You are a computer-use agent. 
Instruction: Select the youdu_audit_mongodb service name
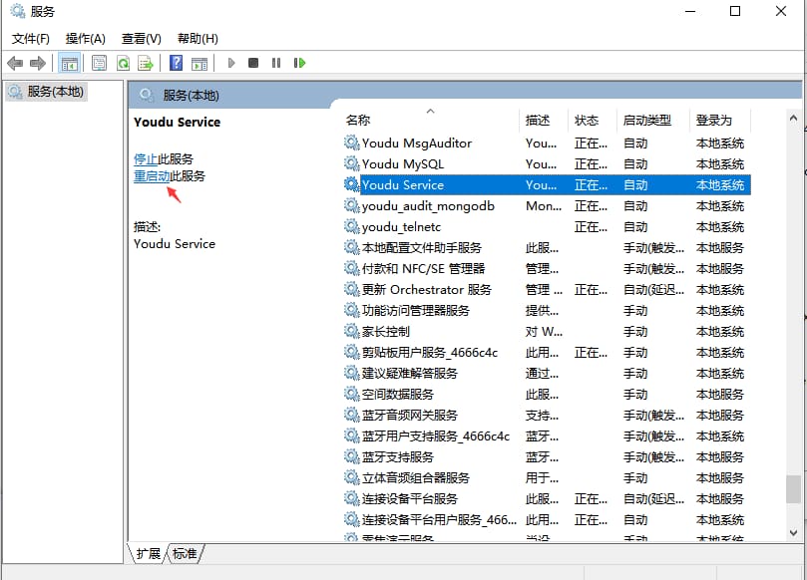pos(428,206)
